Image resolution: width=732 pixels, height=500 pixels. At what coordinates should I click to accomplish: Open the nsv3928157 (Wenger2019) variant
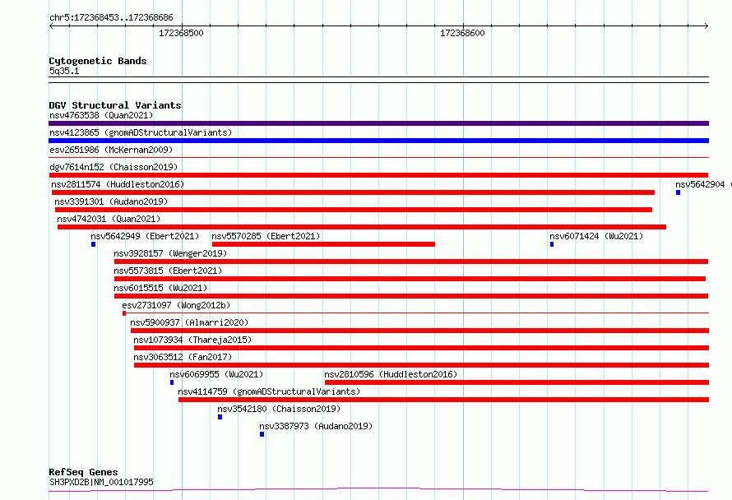tap(170, 253)
